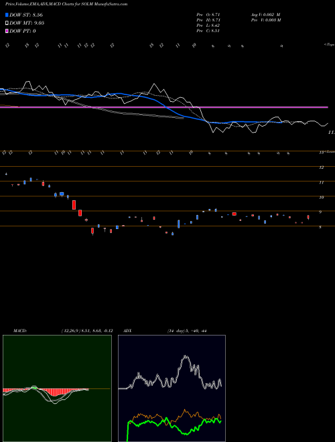Click the tall blue candlestick on the price chart
The image size is (335, 442).
click(178, 224)
